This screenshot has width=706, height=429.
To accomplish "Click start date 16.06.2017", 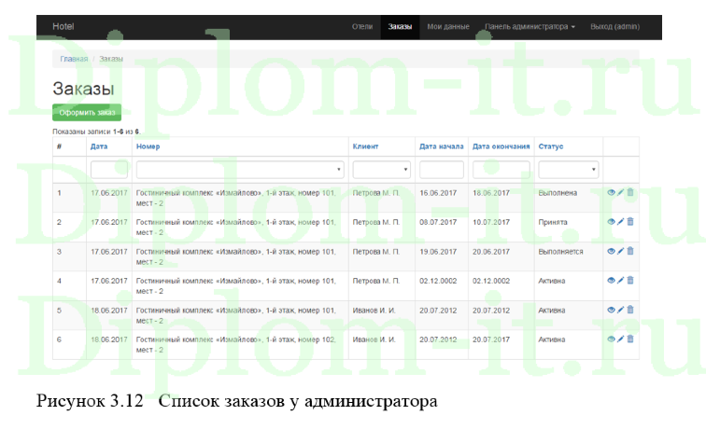I will pyautogui.click(x=438, y=193).
